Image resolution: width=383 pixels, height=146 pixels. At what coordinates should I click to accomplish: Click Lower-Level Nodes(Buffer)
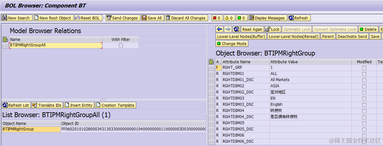pos(241,37)
